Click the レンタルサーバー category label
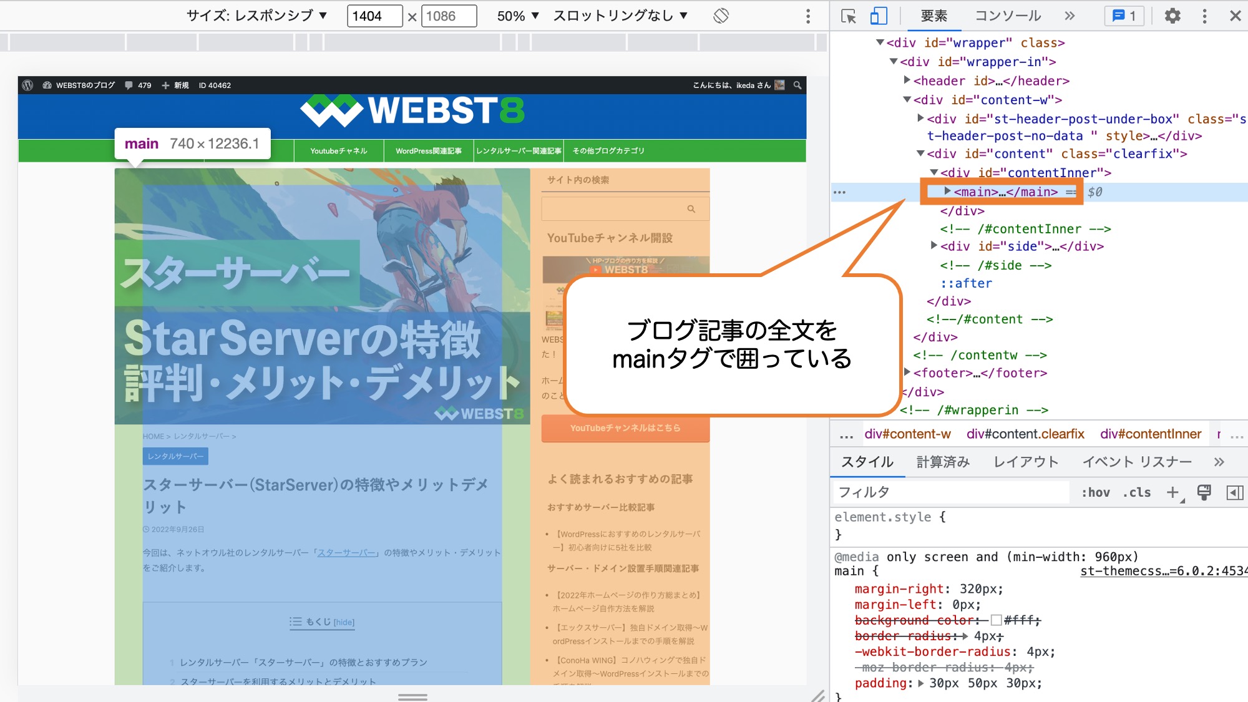Image resolution: width=1248 pixels, height=702 pixels. click(x=175, y=456)
